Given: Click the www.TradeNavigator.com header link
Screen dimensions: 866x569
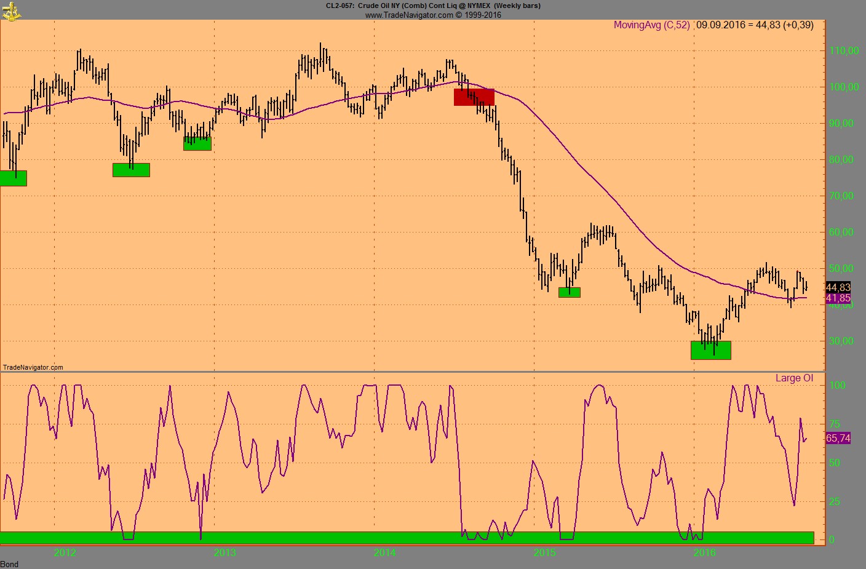Looking at the screenshot, I should point(432,15).
